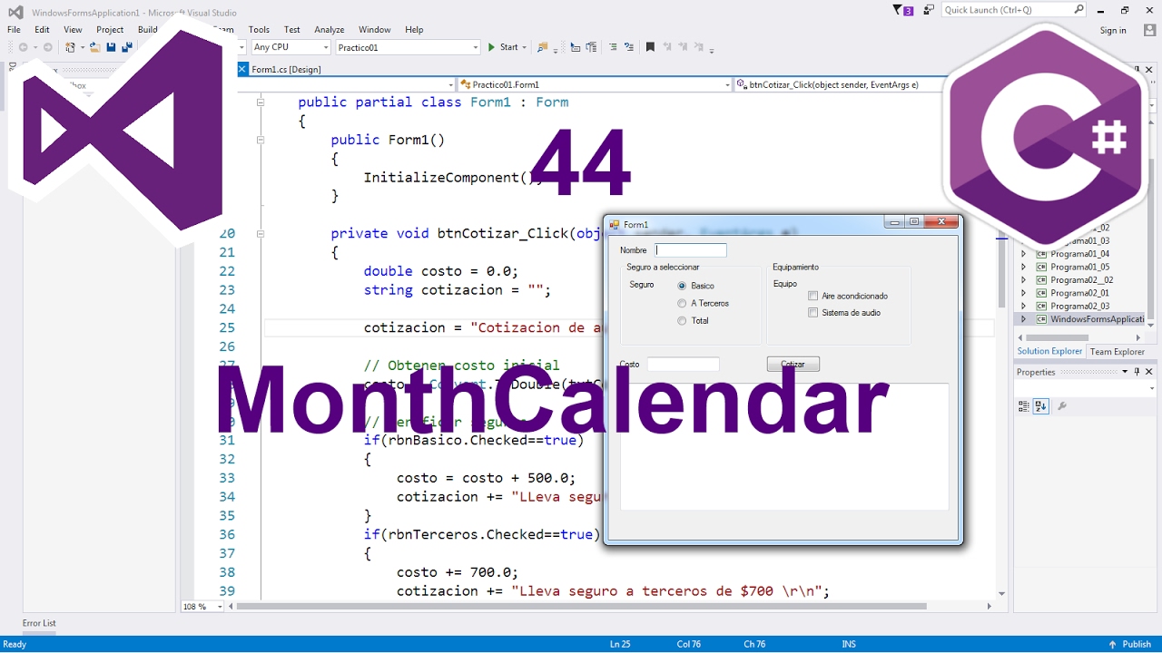The height and width of the screenshot is (653, 1162).
Task: Click the increase indent toolbar icon
Action: [592, 47]
